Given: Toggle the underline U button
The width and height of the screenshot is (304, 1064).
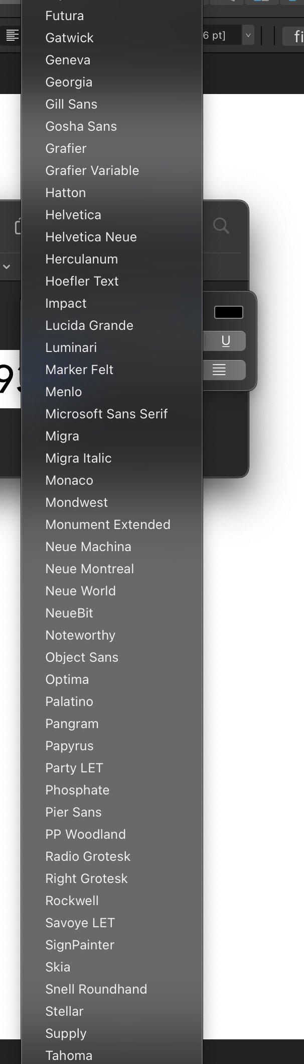Looking at the screenshot, I should point(226,341).
